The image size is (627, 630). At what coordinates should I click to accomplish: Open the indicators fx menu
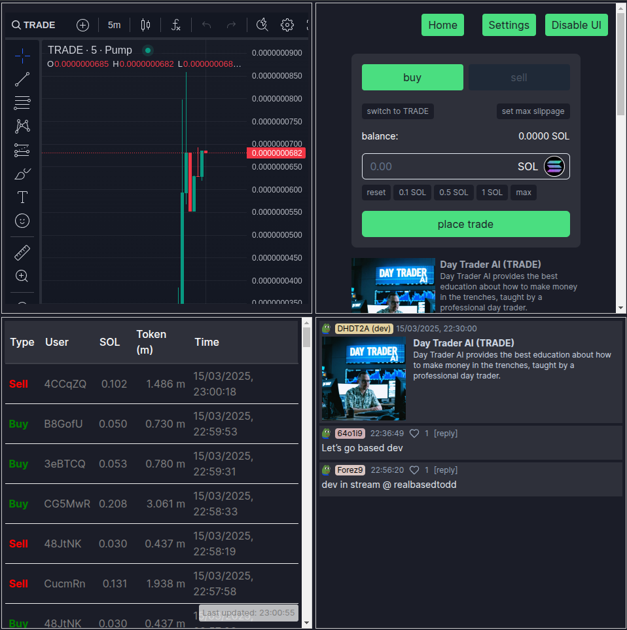point(175,25)
